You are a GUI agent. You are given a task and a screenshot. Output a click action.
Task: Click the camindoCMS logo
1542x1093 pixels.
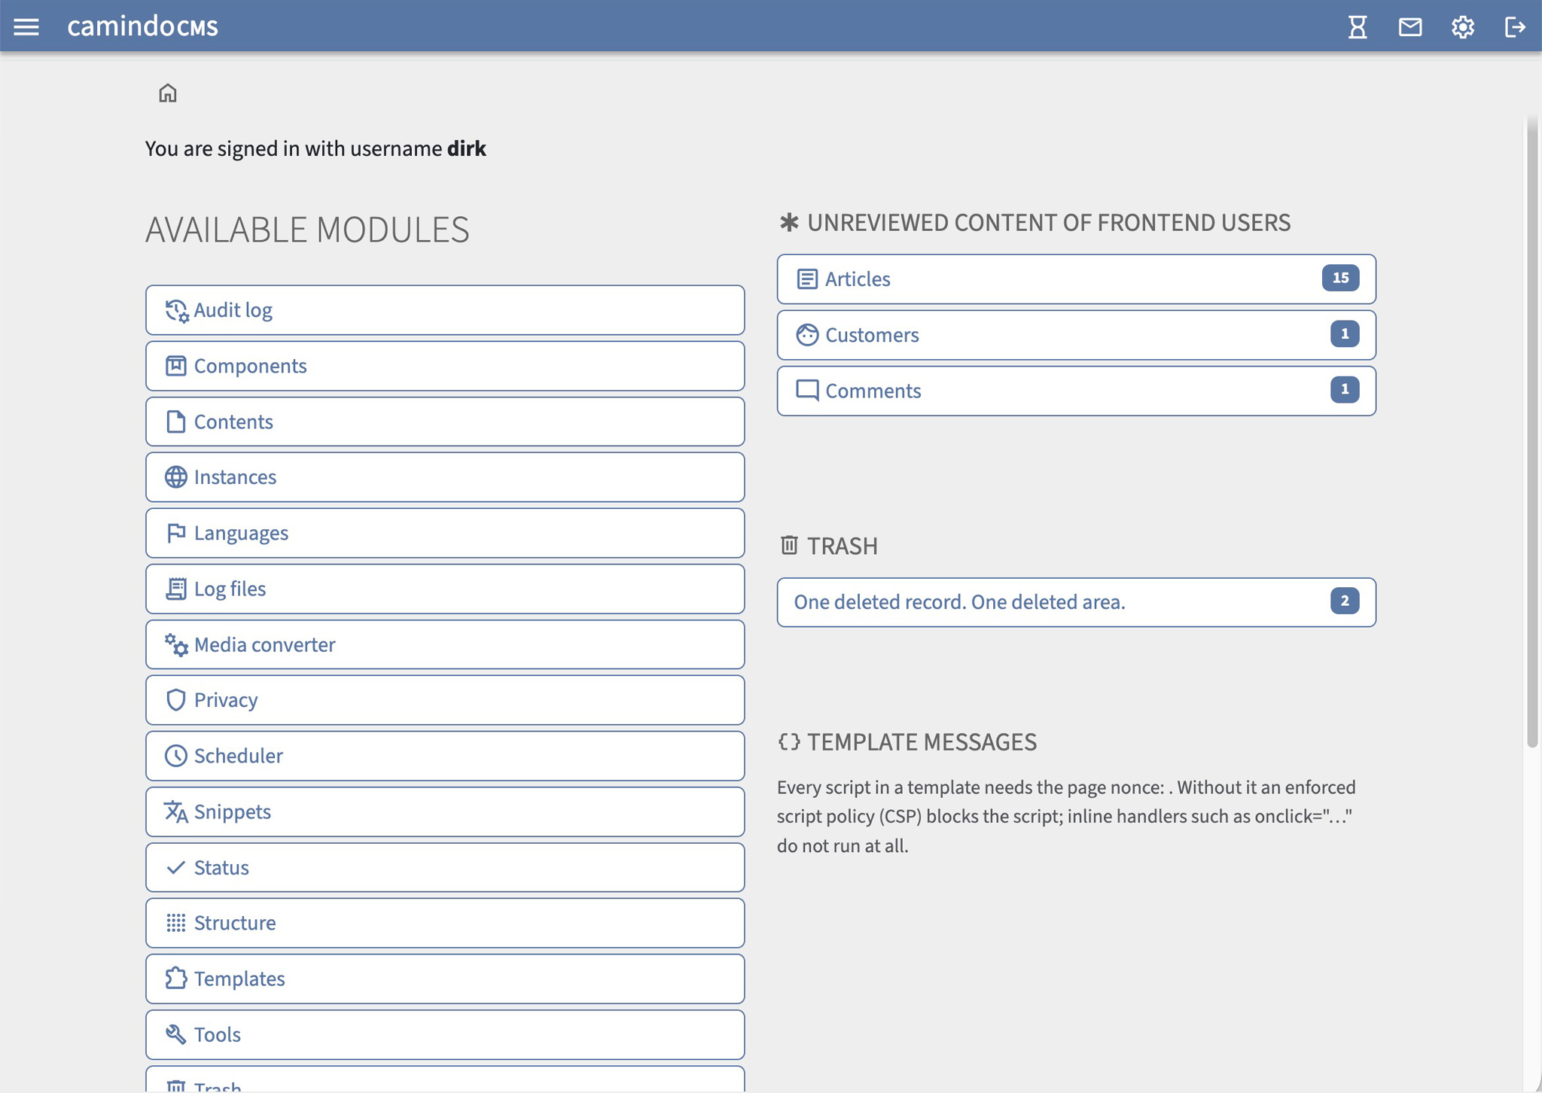(x=142, y=26)
